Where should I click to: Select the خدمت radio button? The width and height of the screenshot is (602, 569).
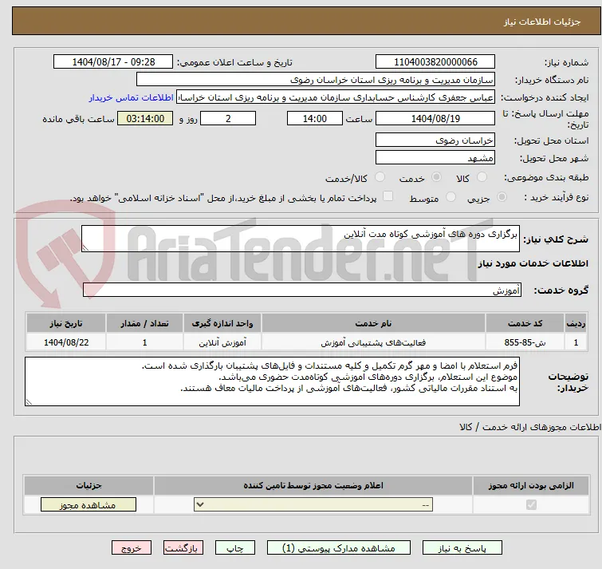436,177
